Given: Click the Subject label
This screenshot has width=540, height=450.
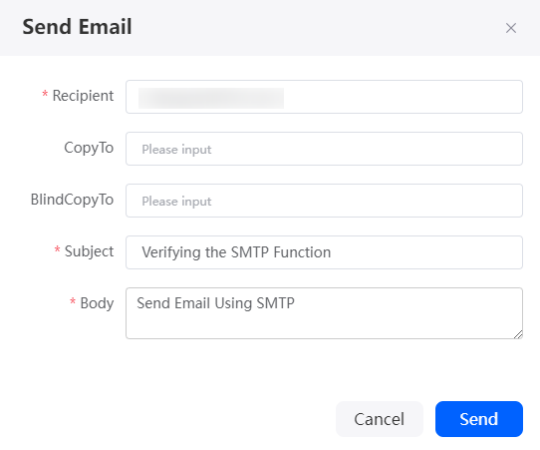Looking at the screenshot, I should 89,251.
